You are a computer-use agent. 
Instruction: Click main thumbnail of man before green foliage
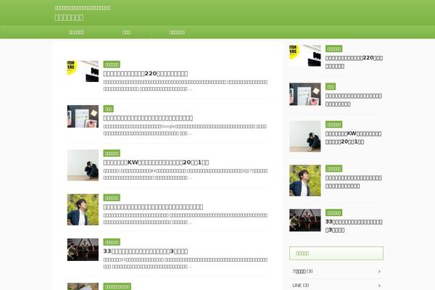[x=83, y=210]
